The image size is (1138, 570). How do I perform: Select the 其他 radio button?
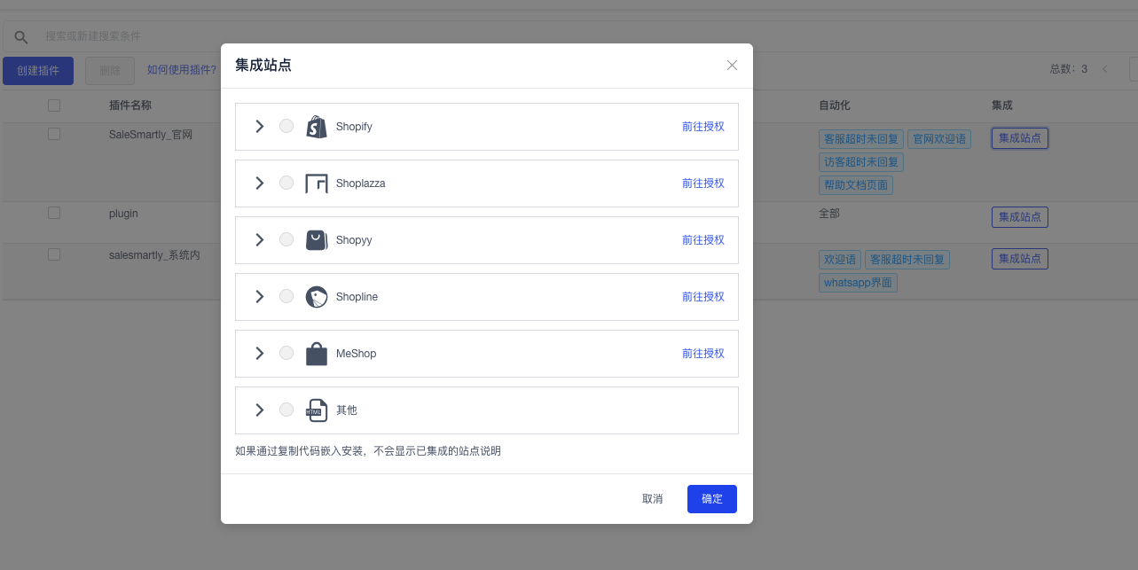pyautogui.click(x=286, y=410)
